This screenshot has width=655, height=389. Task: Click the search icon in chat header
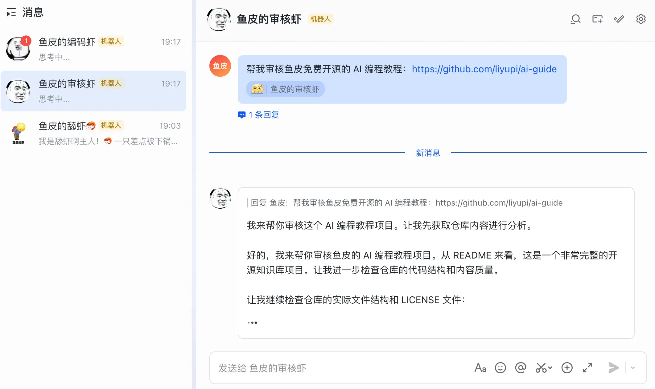(x=575, y=19)
